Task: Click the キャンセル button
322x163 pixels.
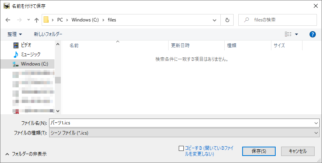Action: [x=297, y=151]
